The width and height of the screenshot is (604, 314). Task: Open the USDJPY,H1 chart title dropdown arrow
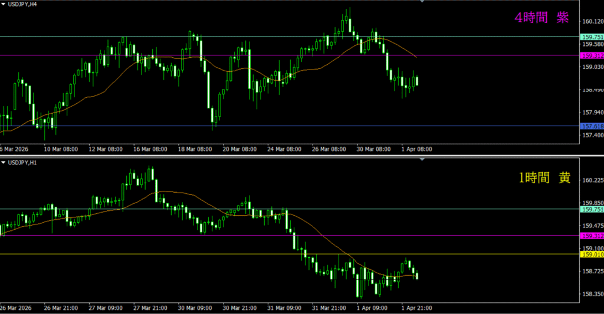coord(4,162)
